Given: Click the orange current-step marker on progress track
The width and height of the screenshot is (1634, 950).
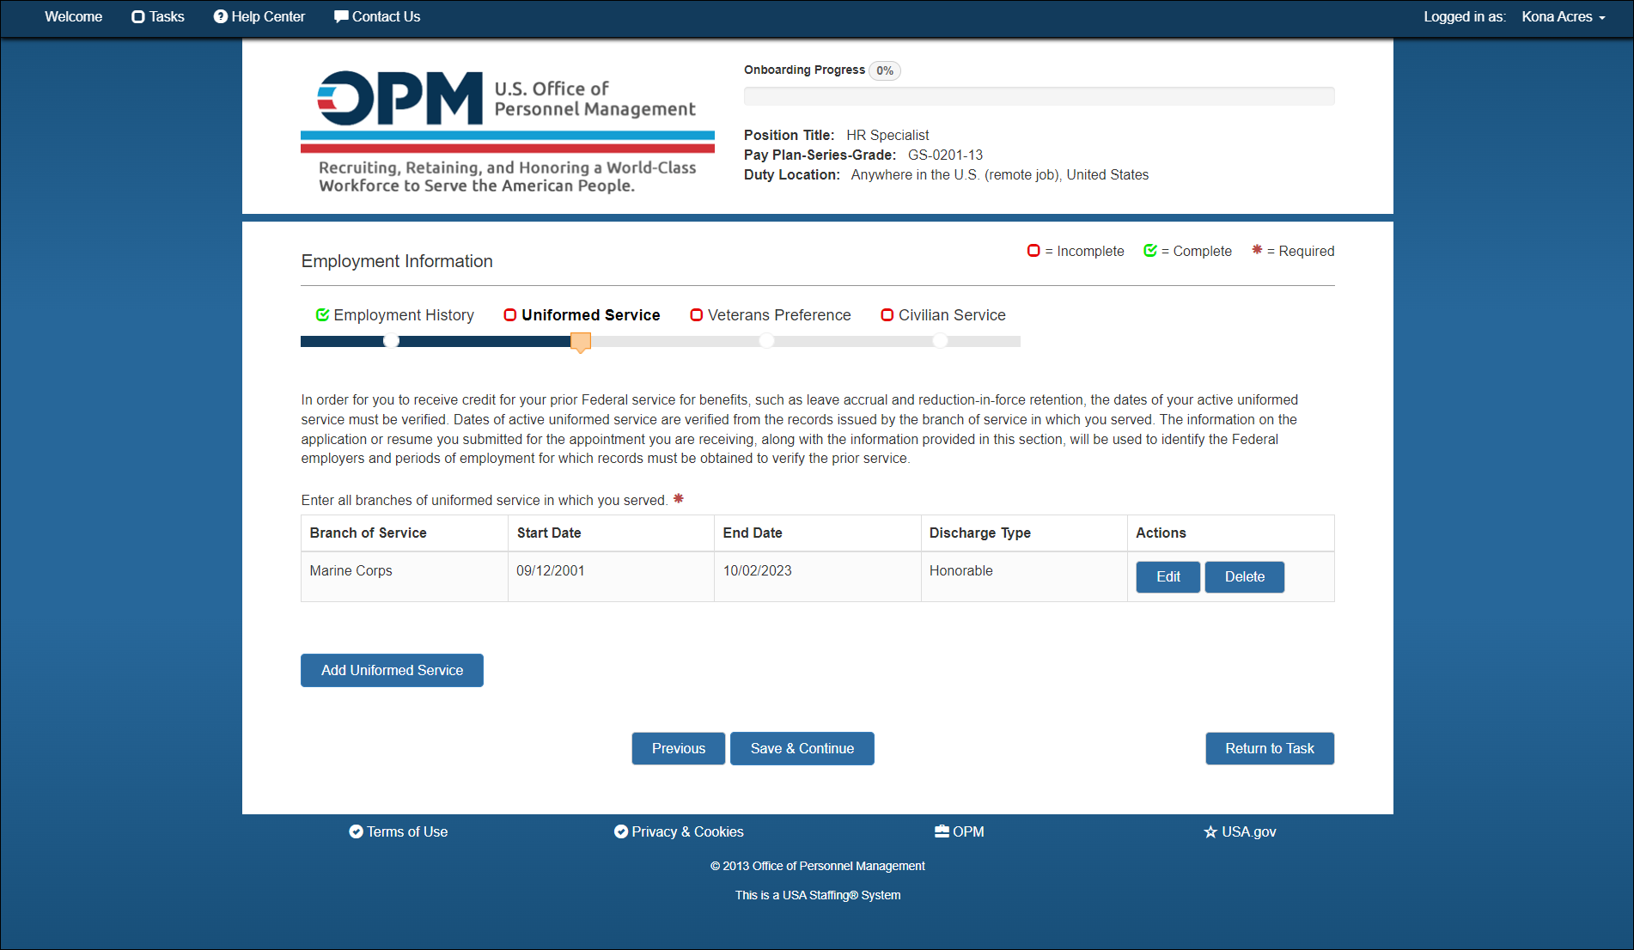Looking at the screenshot, I should click(x=581, y=343).
